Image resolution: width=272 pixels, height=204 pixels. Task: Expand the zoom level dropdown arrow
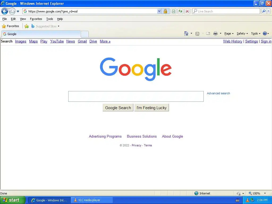pos(265,193)
